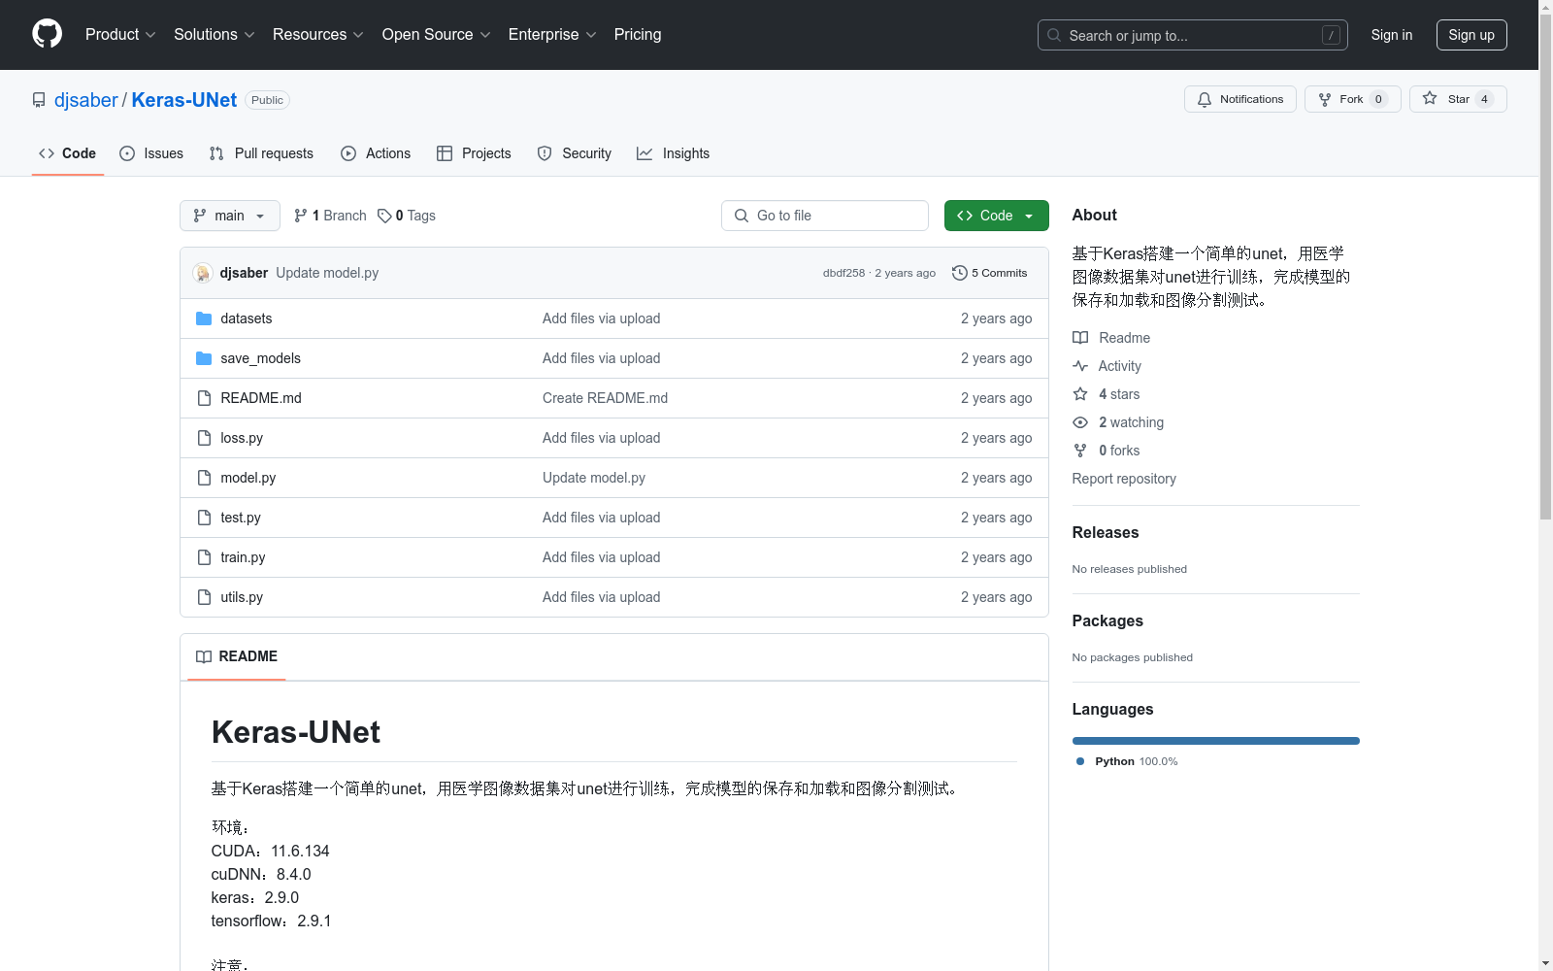Open the train.py file
Screen dimensions: 1553x971
(243, 557)
